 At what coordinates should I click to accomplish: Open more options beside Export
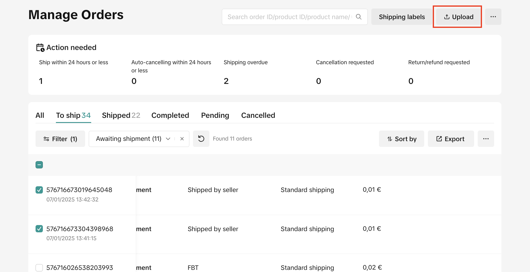pyautogui.click(x=486, y=139)
